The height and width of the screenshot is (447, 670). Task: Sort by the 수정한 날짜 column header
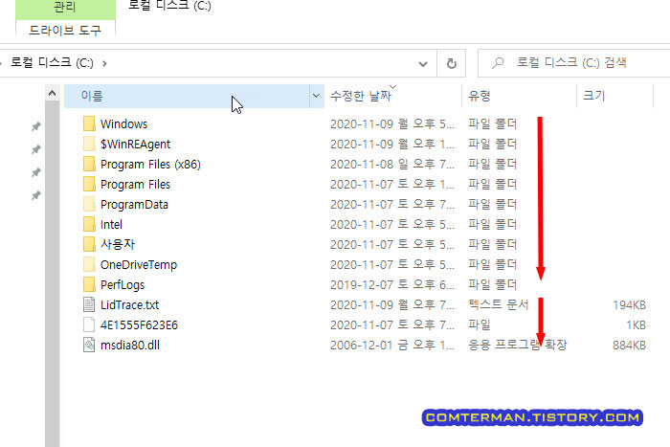click(x=392, y=96)
